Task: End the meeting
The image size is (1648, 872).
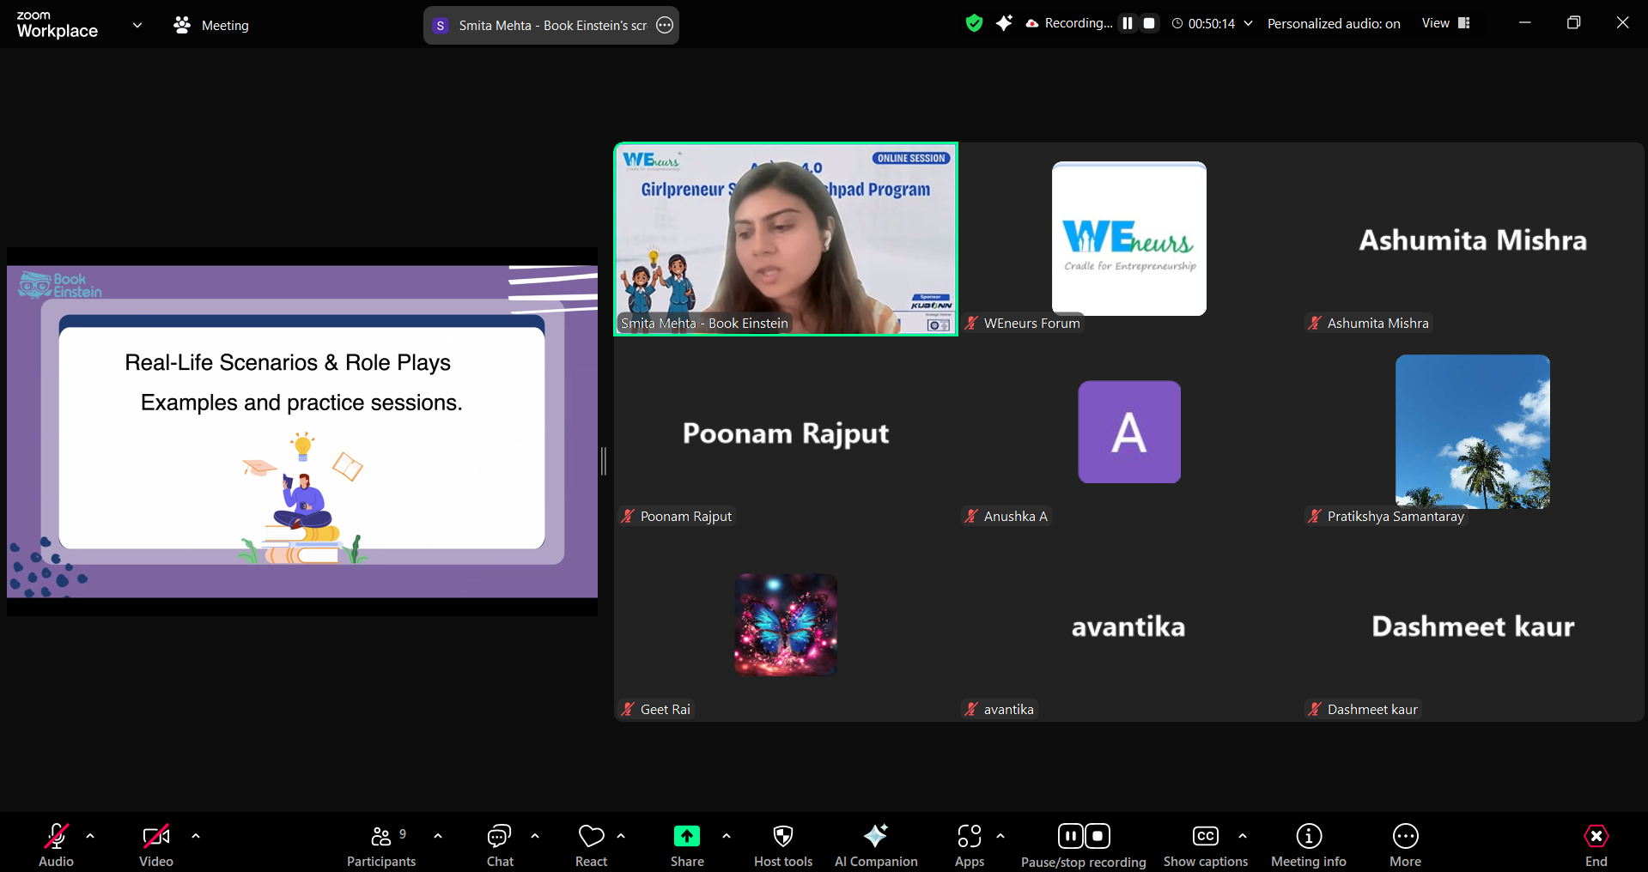Action: [x=1596, y=845]
